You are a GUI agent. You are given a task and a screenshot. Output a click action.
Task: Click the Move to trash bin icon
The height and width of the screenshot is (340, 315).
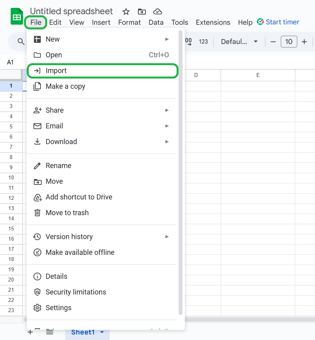(x=37, y=213)
